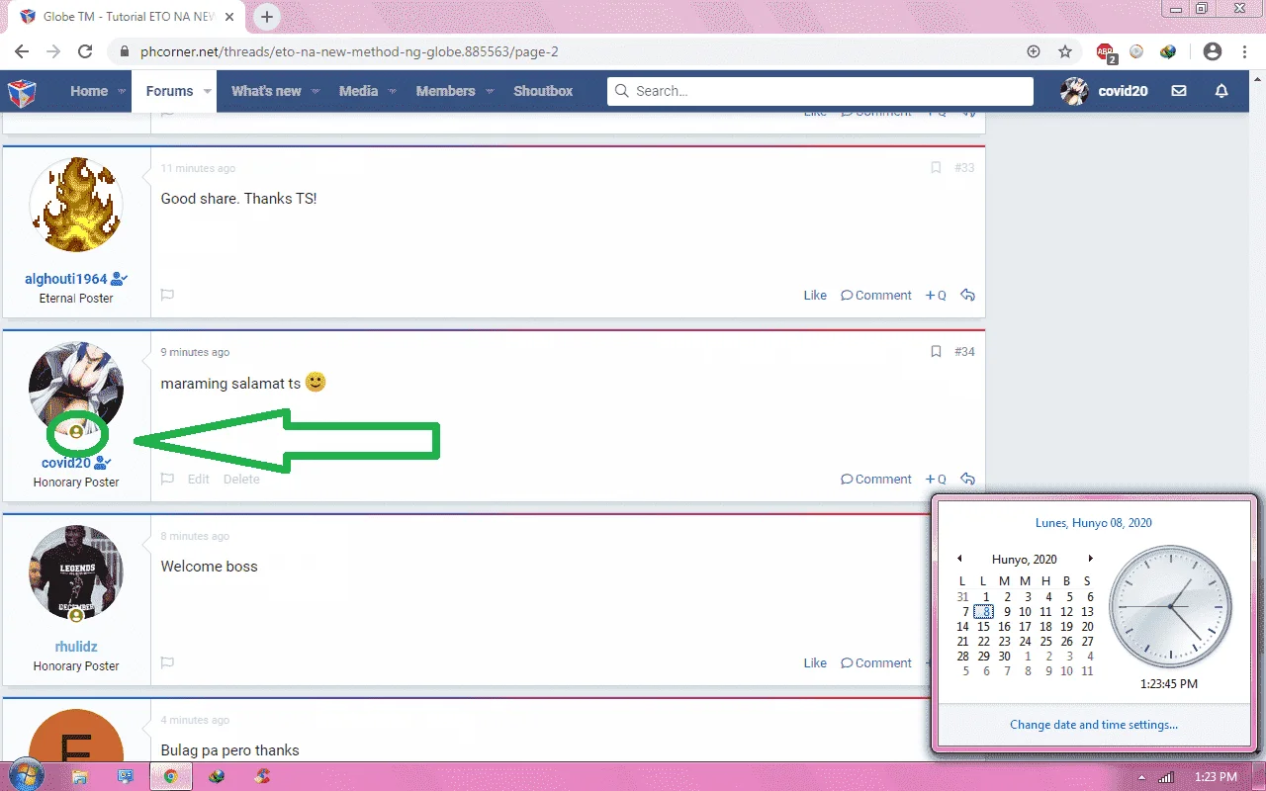
Task: Click 'Change date and time settings...'
Action: 1094,725
